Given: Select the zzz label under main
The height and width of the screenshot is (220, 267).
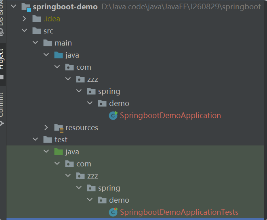Looking at the screenshot, I should pyautogui.click(x=93, y=79).
